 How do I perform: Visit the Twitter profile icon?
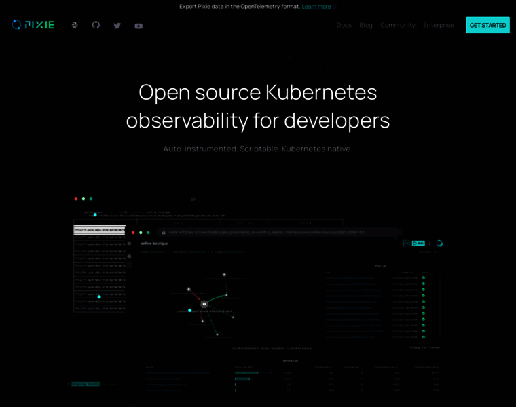117,26
